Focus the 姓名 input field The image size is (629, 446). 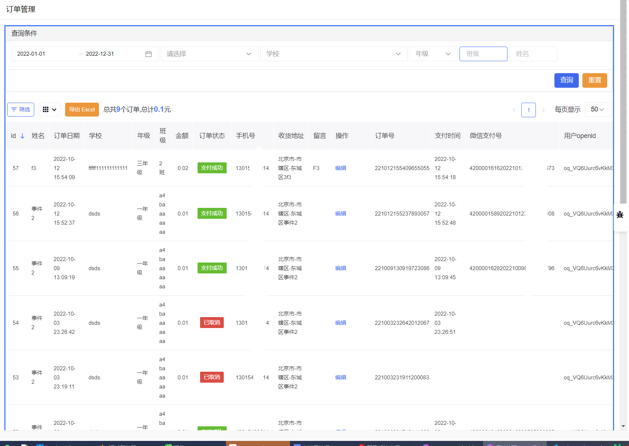click(x=533, y=54)
